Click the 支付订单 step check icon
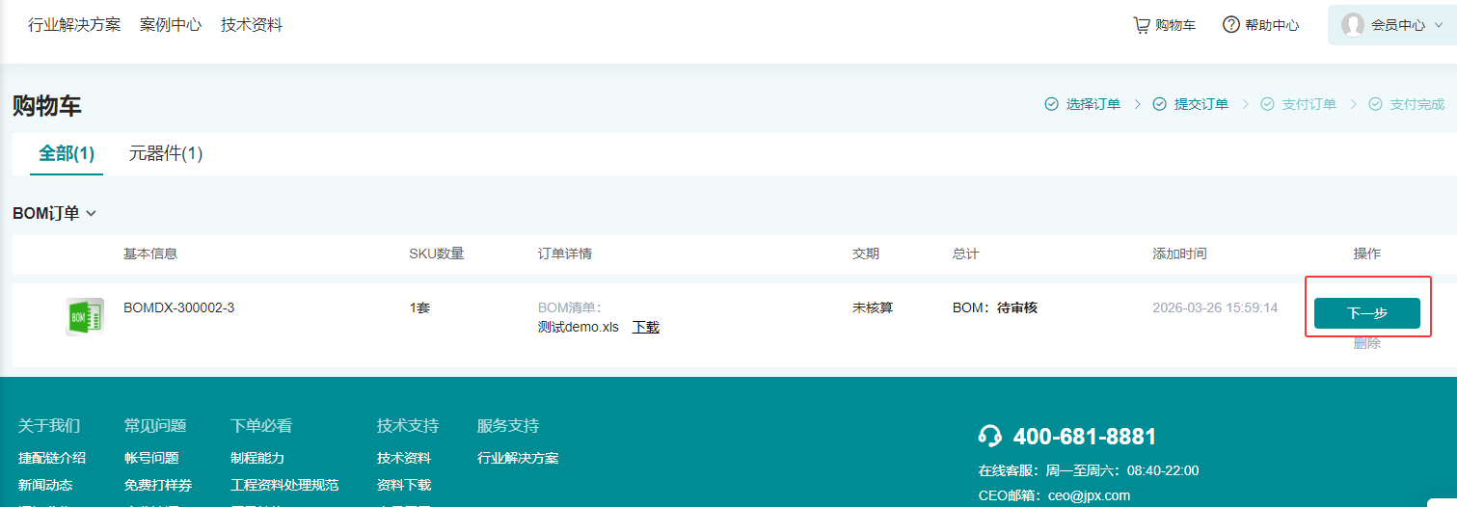 pyautogui.click(x=1267, y=104)
